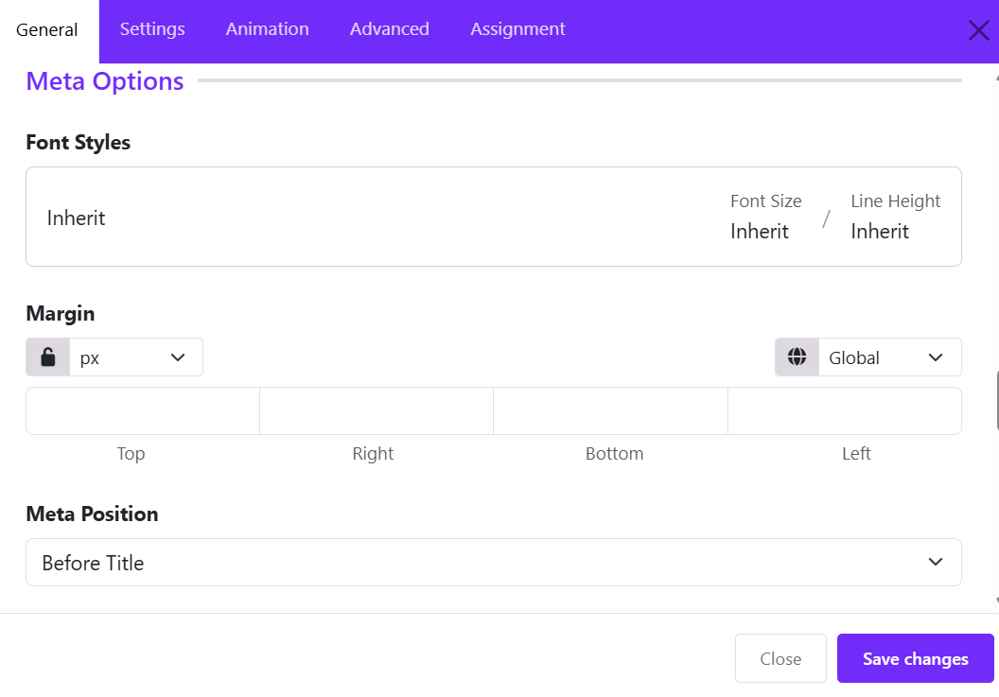Click the Font Size Inherit value
The height and width of the screenshot is (697, 999).
coord(760,232)
